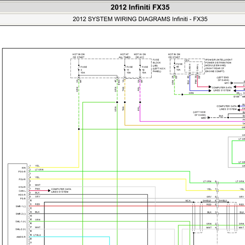Click the "E103" connector label
The width and height of the screenshot is (245, 245).
[119, 82]
